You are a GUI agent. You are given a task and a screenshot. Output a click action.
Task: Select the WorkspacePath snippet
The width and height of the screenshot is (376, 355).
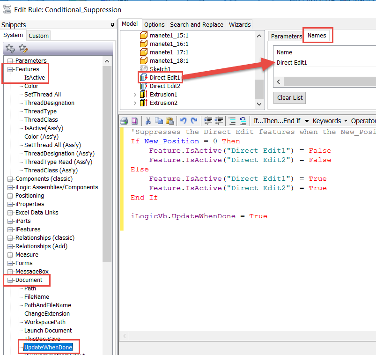point(45,322)
